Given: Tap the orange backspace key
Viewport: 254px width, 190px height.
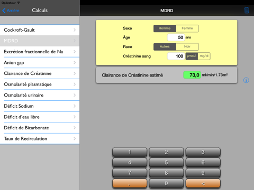Looking at the screenshot, I should [x=203, y=184].
